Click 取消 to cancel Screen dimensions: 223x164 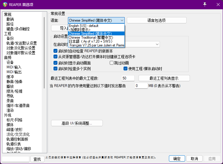point(194,159)
